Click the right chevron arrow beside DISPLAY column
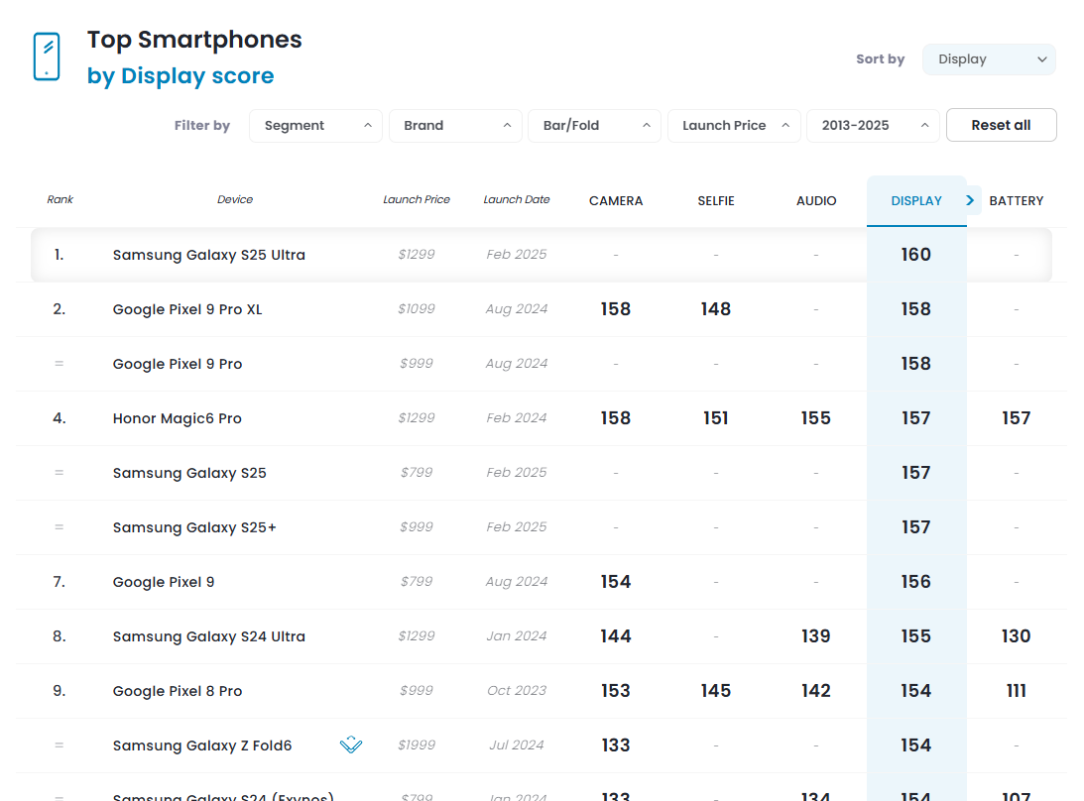 tap(970, 200)
